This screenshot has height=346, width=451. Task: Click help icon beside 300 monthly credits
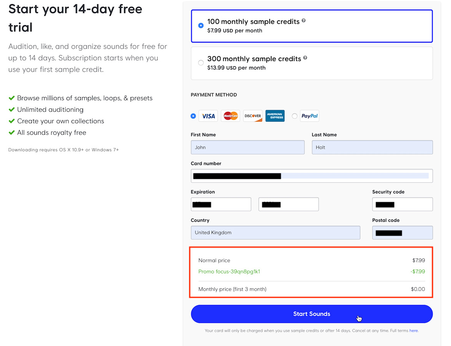coord(305,58)
